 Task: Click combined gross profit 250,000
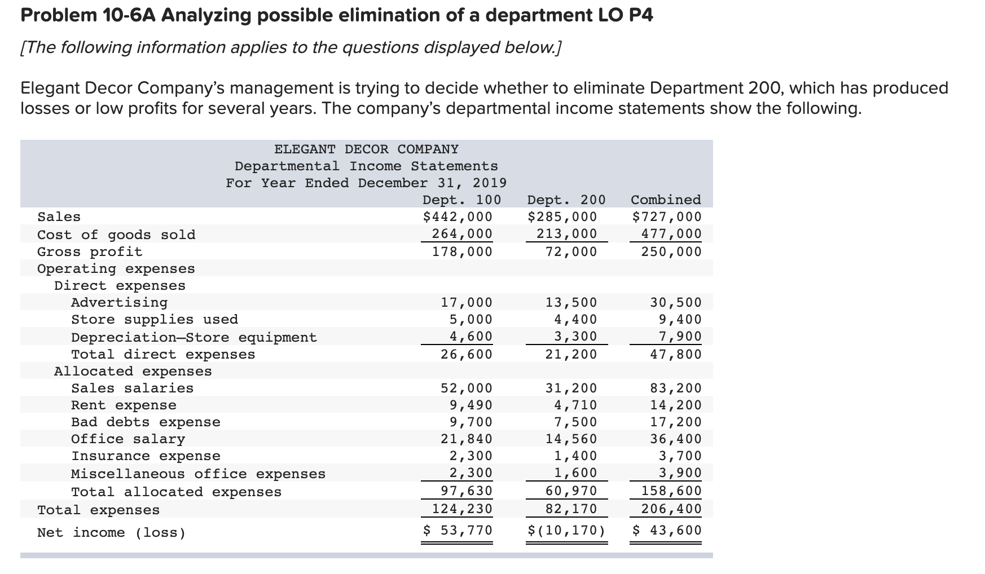click(x=671, y=252)
